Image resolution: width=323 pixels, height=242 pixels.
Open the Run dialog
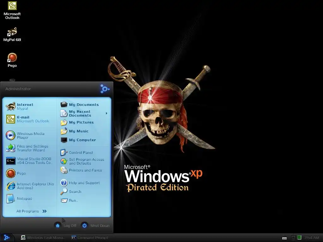[x=84, y=200]
